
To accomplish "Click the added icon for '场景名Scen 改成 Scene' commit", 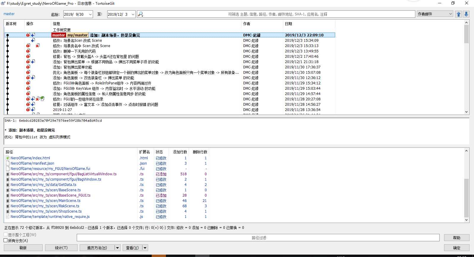I will [33, 40].
